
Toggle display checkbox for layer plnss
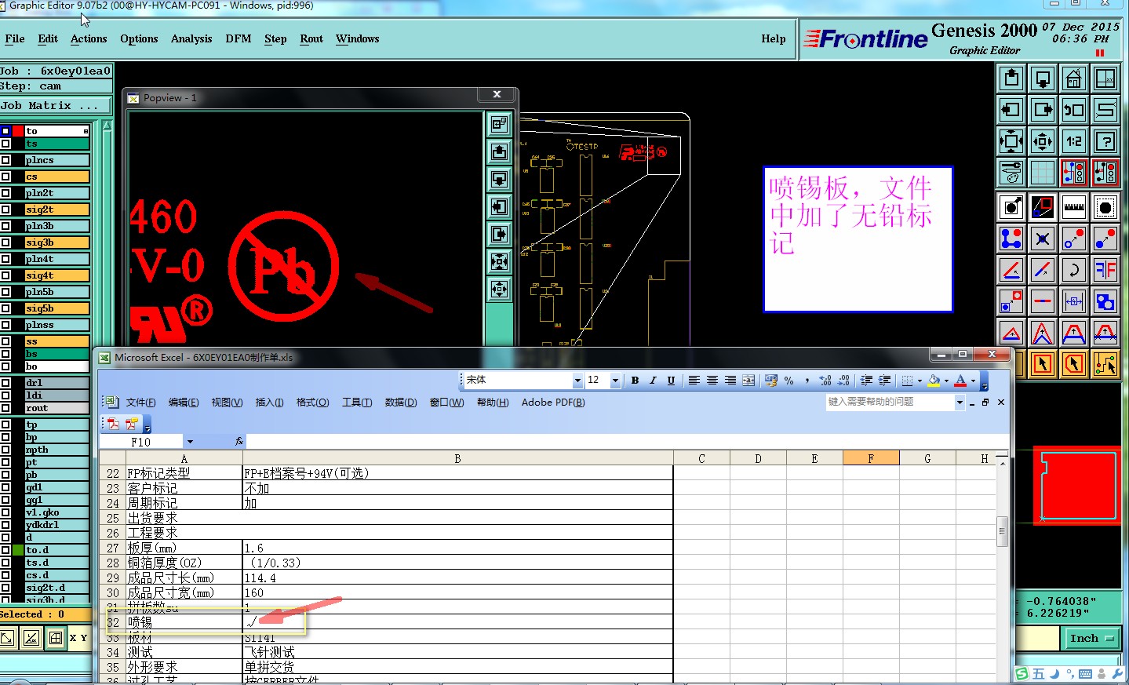(5, 325)
